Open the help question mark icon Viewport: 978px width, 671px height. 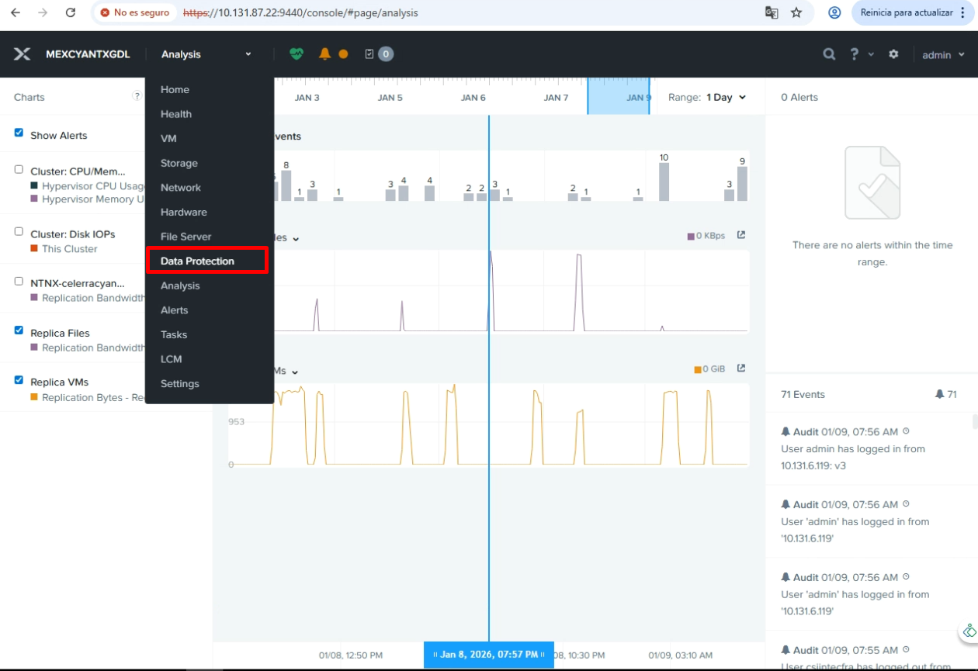[x=855, y=54]
